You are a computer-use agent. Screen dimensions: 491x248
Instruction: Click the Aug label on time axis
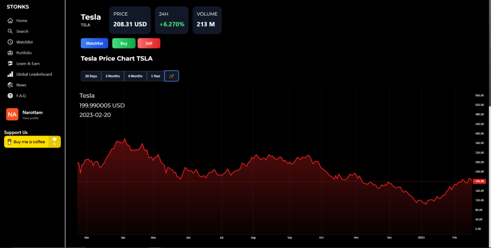pyautogui.click(x=253, y=237)
